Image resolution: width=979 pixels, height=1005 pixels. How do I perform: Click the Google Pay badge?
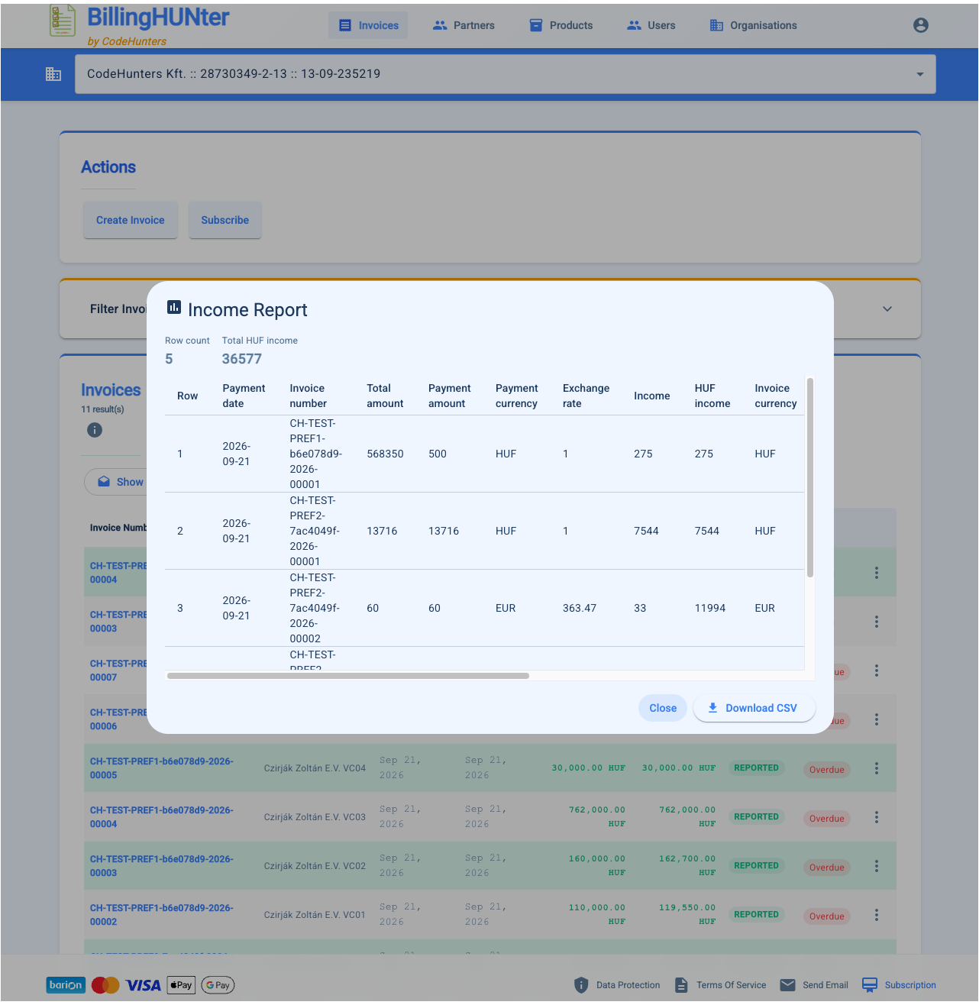[218, 985]
